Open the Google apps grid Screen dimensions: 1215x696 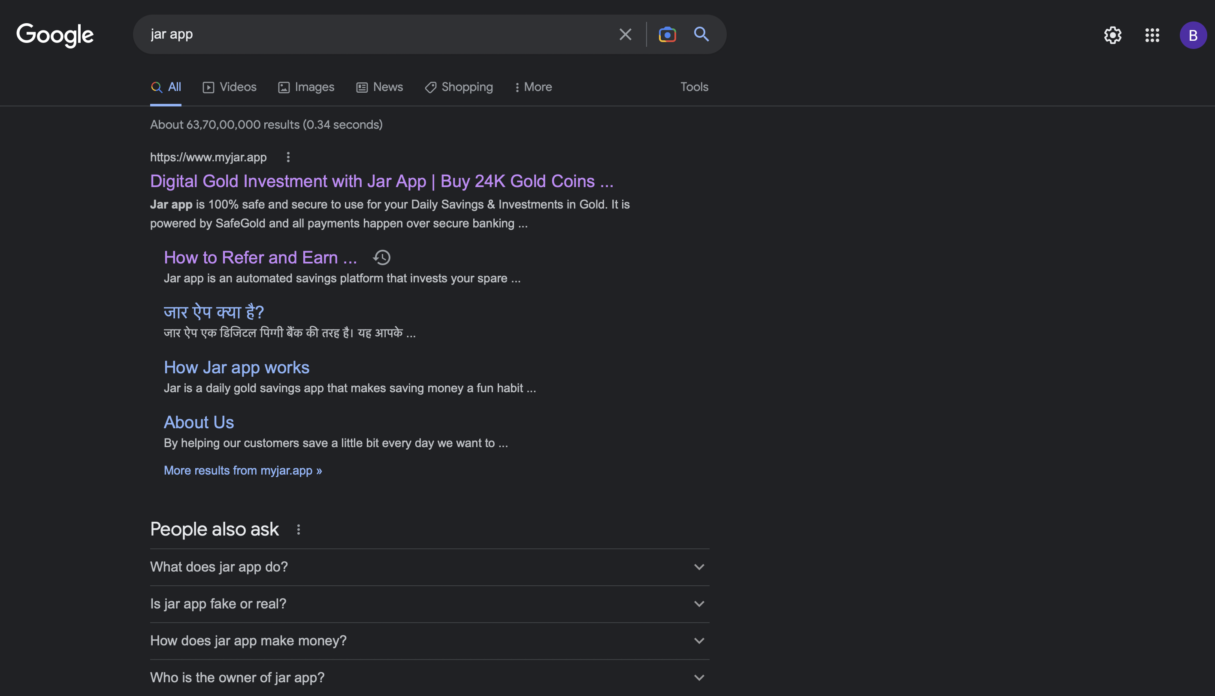1152,35
